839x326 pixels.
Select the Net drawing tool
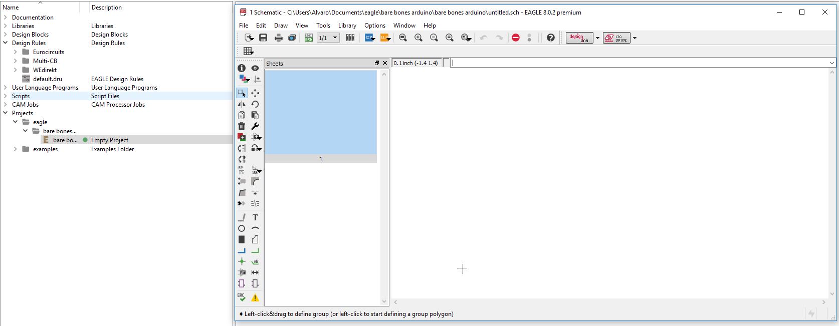coord(255,250)
